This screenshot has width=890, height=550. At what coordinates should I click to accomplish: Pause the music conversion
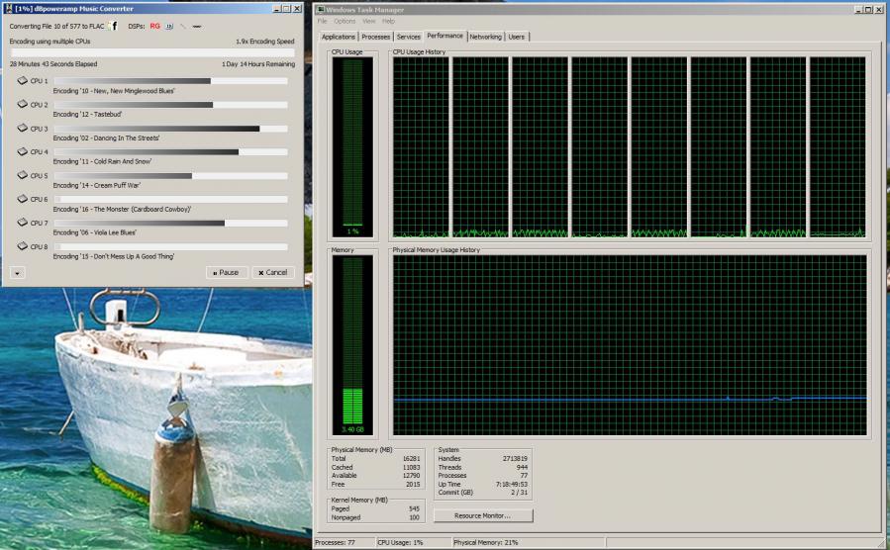[x=227, y=272]
